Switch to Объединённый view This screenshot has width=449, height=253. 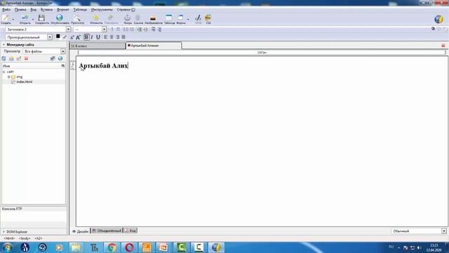pyautogui.click(x=107, y=231)
